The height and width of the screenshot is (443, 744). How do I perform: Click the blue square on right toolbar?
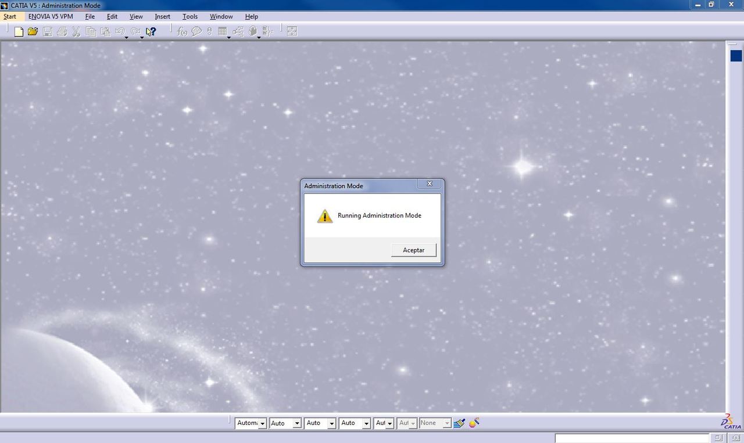click(736, 56)
